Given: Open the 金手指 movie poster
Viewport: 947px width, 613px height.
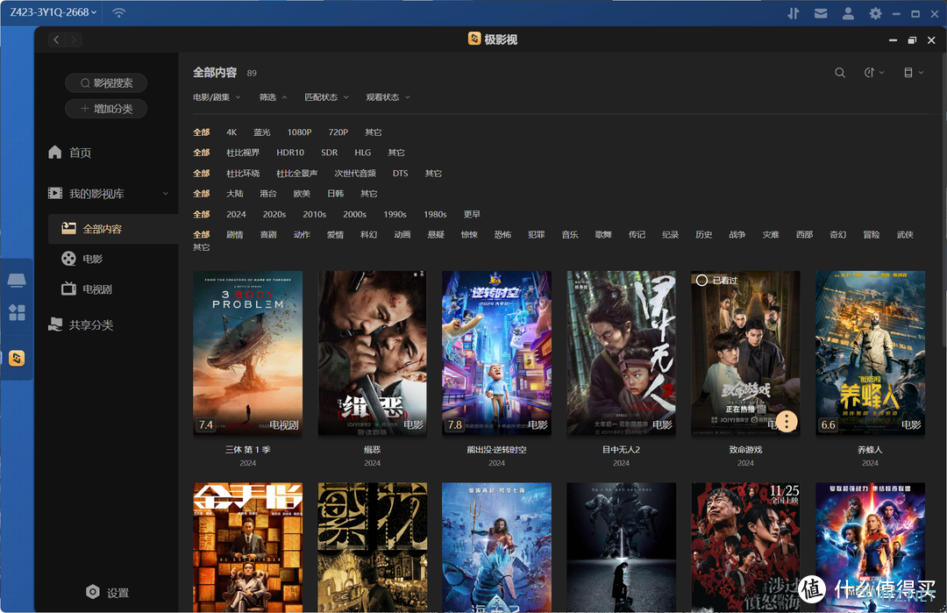Looking at the screenshot, I should point(247,547).
